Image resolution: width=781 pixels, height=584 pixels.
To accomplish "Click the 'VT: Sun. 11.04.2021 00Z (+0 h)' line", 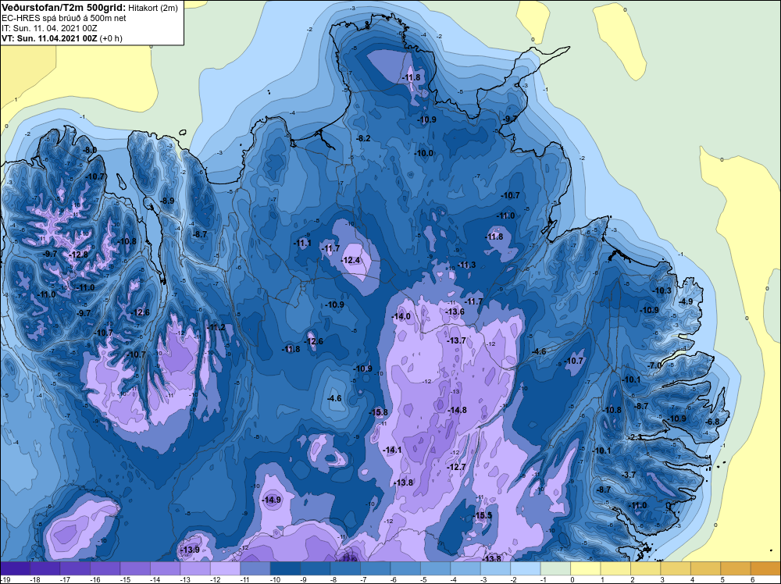I will (62, 37).
